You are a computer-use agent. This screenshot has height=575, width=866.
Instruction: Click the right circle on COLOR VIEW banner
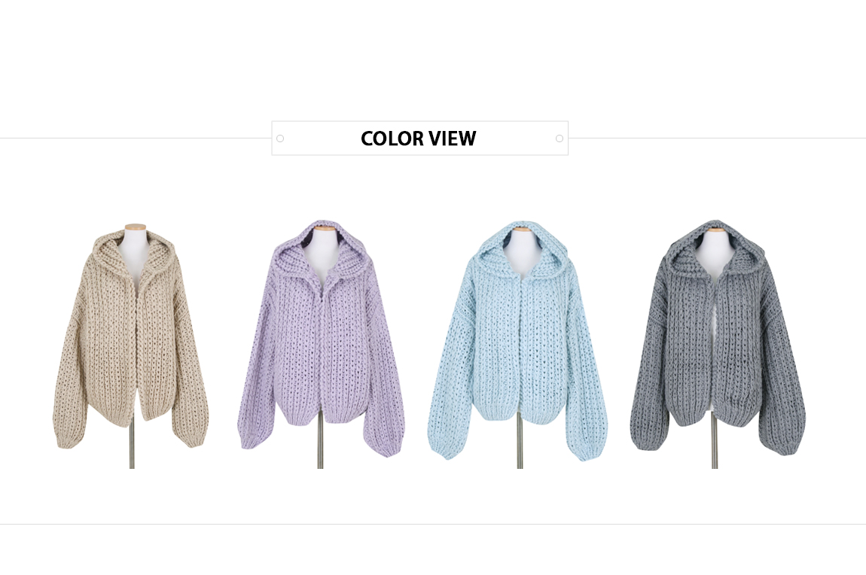tap(560, 138)
